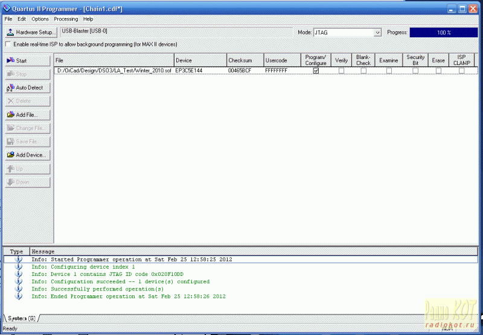Open the Help menu
Viewport: 483px width, 335px height.
[88, 19]
